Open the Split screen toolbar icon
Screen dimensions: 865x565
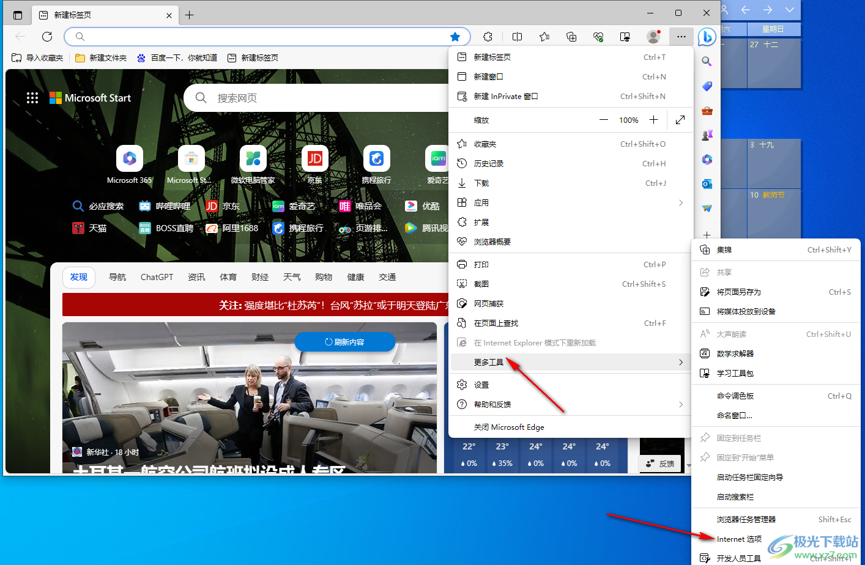[x=517, y=37]
